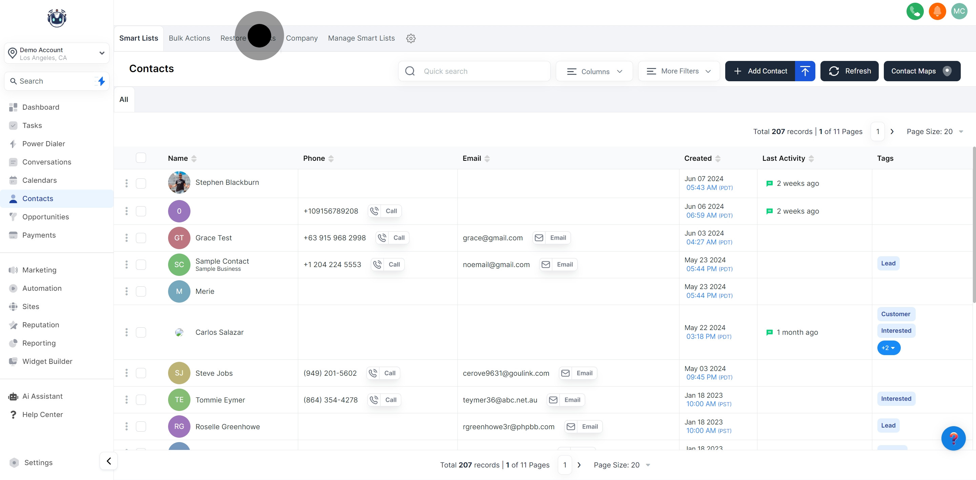This screenshot has width=976, height=480.
Task: Check the Grace Test row checkbox
Action: click(141, 238)
